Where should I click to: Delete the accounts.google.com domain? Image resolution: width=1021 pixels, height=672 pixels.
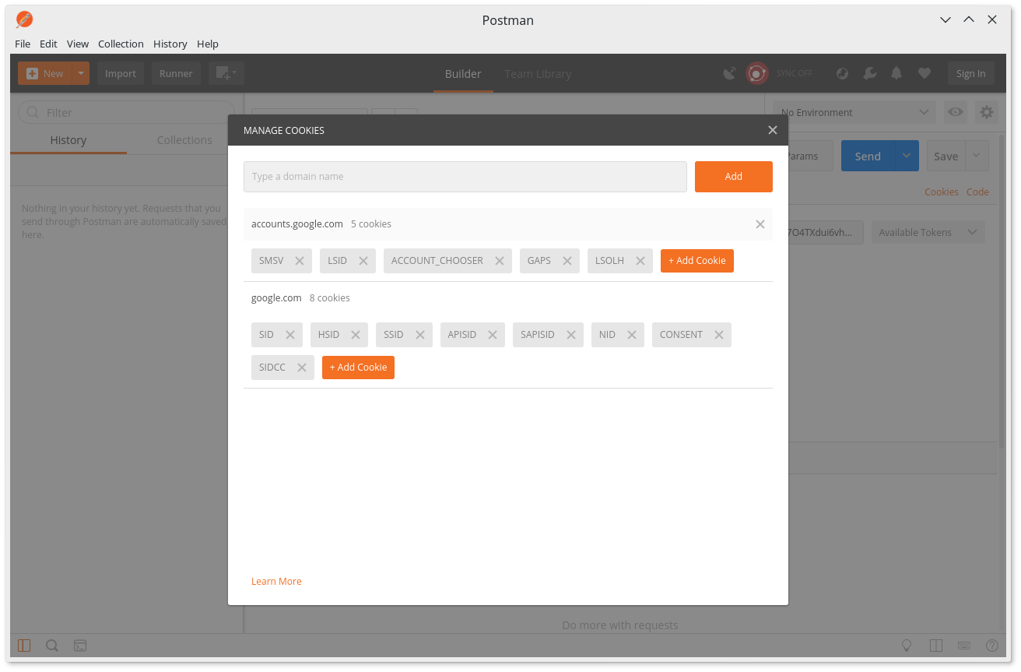tap(760, 224)
